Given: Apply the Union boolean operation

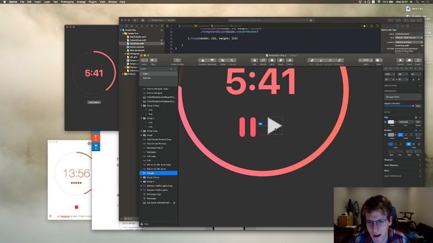Looking at the screenshot, I should [311, 60].
